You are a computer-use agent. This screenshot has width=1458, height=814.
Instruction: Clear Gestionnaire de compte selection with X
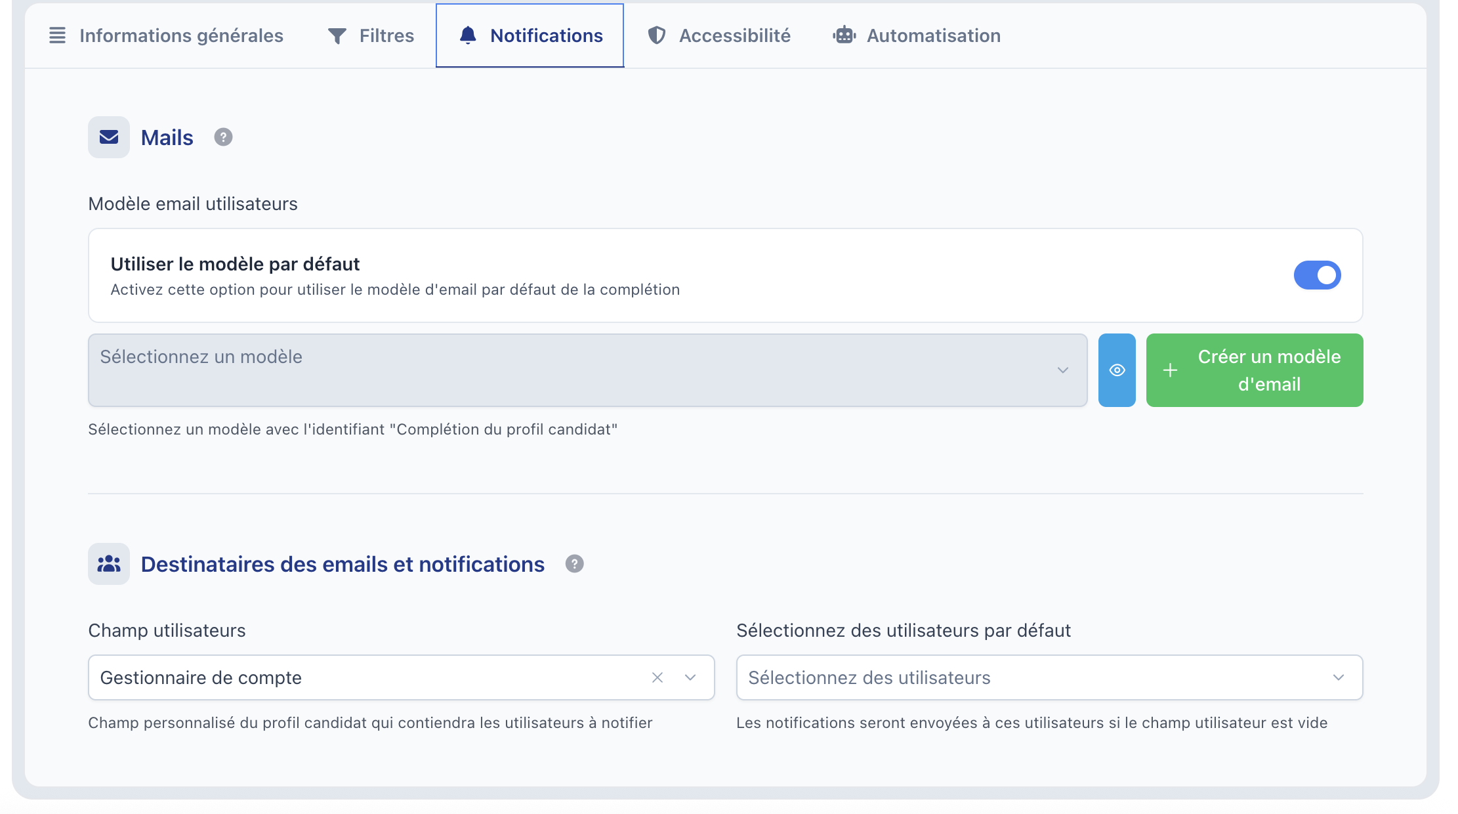pyautogui.click(x=657, y=677)
